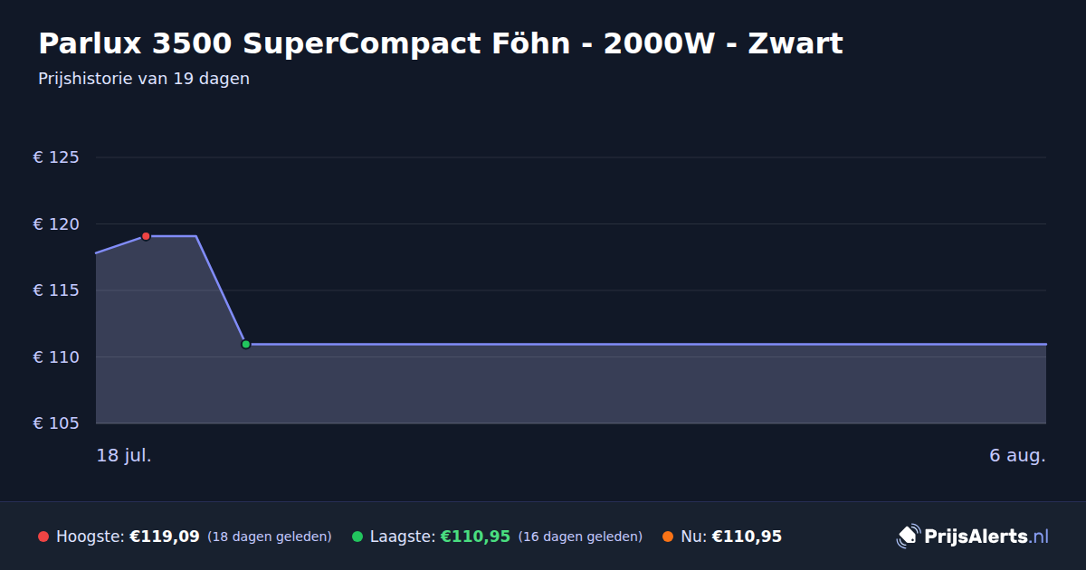
Task: Click the green lowest price marker on chart
Action: 245,344
